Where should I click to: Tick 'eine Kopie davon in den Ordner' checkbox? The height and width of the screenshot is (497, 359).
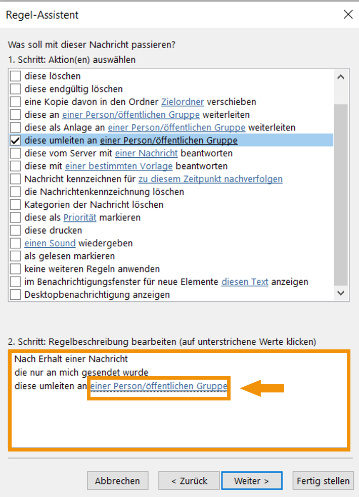coord(15,102)
